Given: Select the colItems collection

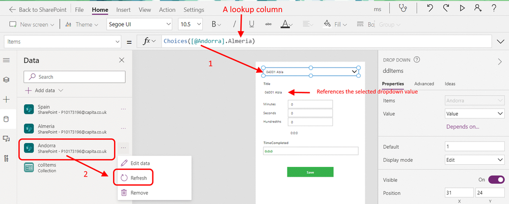Looking at the screenshot, I should pyautogui.click(x=41, y=168).
